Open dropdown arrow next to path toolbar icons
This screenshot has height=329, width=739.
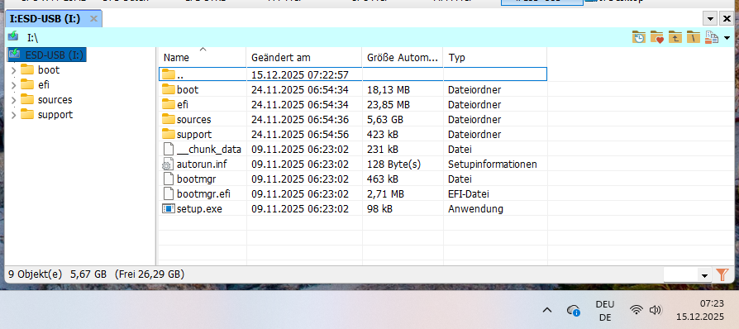pos(727,38)
